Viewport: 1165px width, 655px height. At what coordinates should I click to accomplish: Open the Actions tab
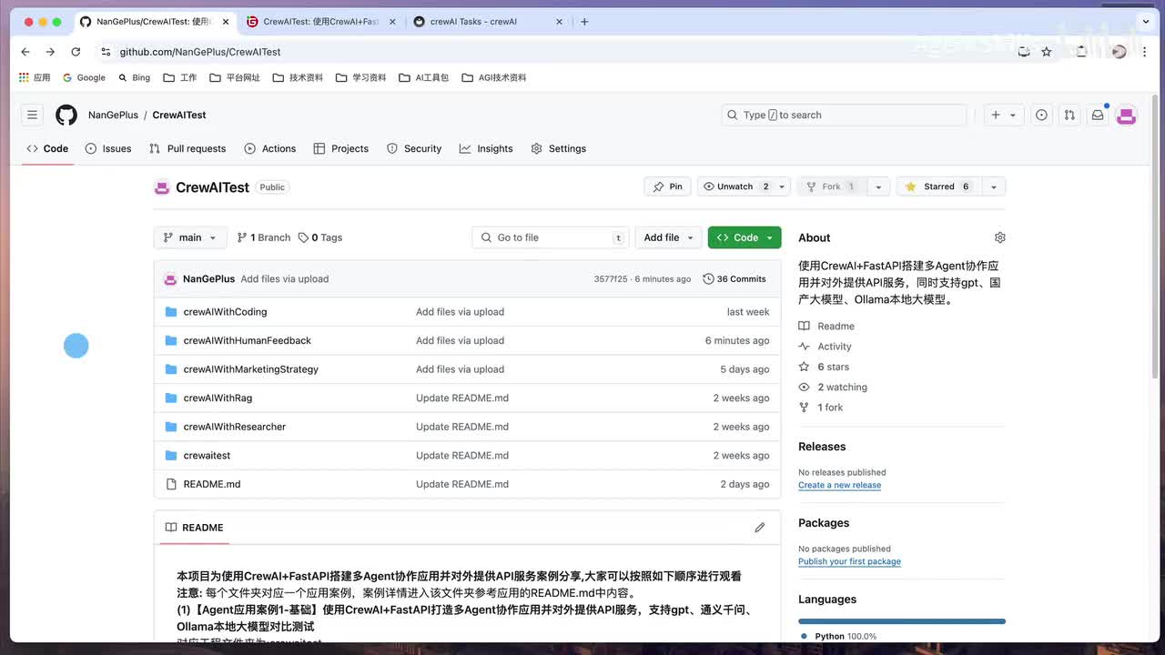coord(270,148)
